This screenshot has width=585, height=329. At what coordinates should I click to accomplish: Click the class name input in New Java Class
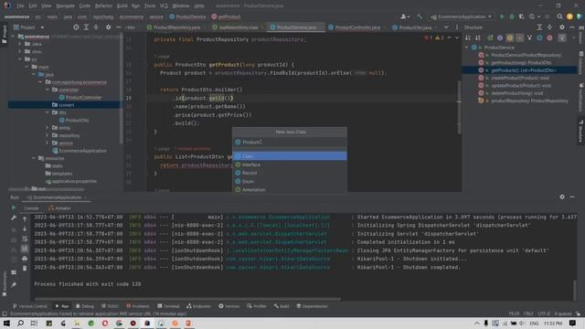click(x=290, y=143)
